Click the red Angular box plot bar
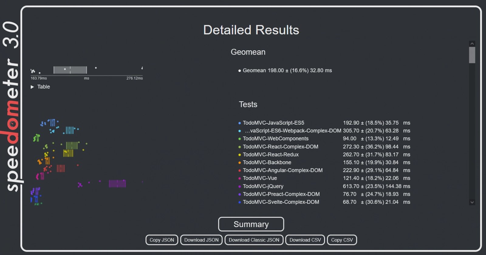 [61, 168]
